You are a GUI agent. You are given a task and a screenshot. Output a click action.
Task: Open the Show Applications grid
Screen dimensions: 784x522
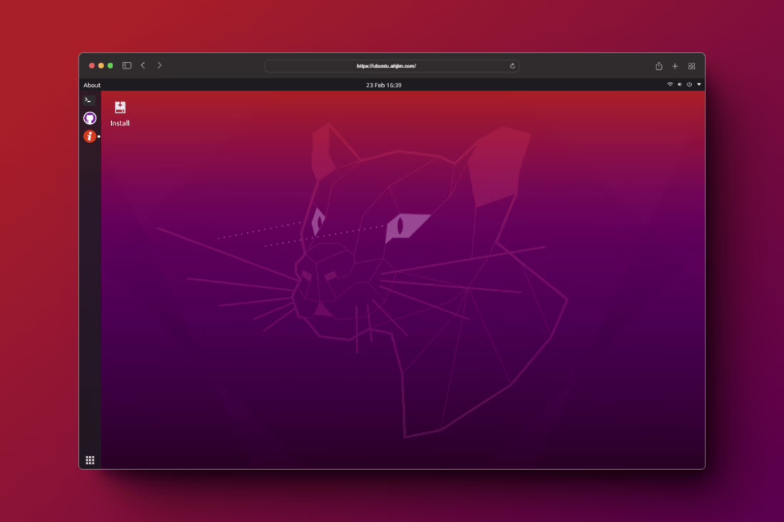89,459
